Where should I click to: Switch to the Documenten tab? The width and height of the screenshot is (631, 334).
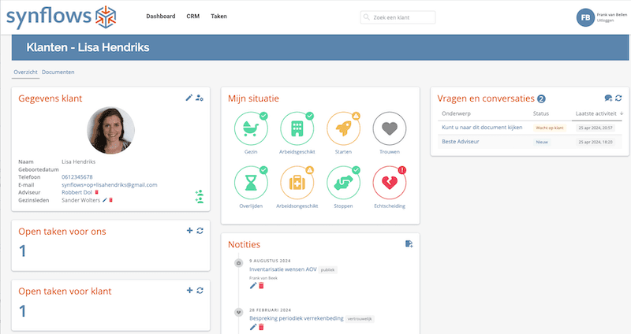pyautogui.click(x=58, y=72)
